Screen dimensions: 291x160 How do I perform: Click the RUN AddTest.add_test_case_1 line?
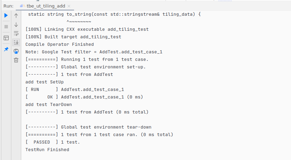(75, 90)
